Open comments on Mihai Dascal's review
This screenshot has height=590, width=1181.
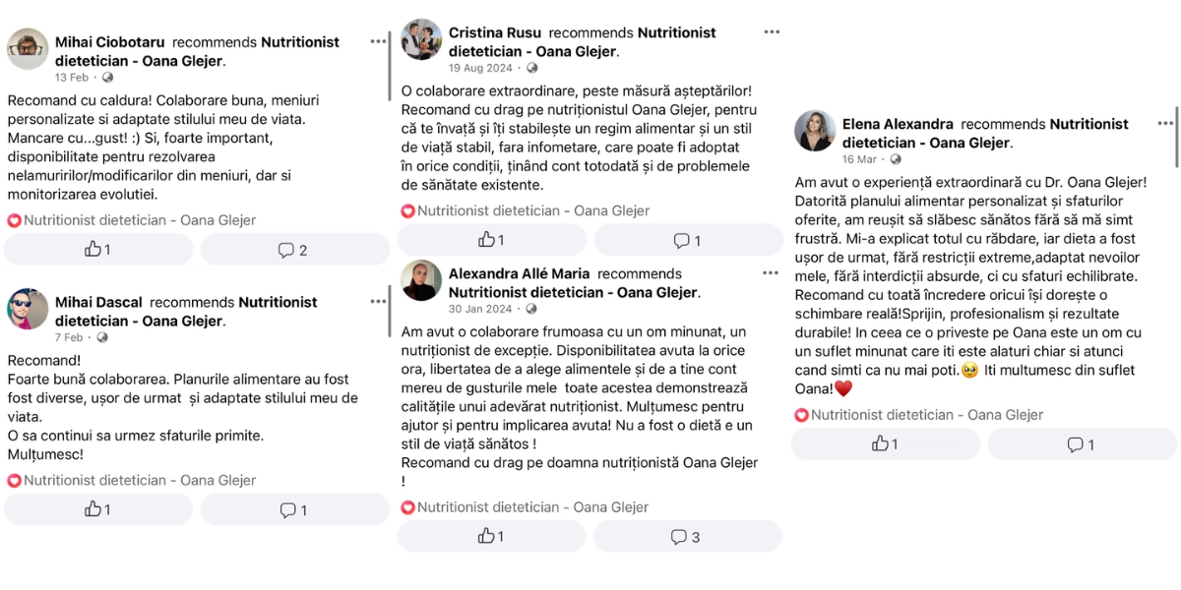click(x=293, y=509)
